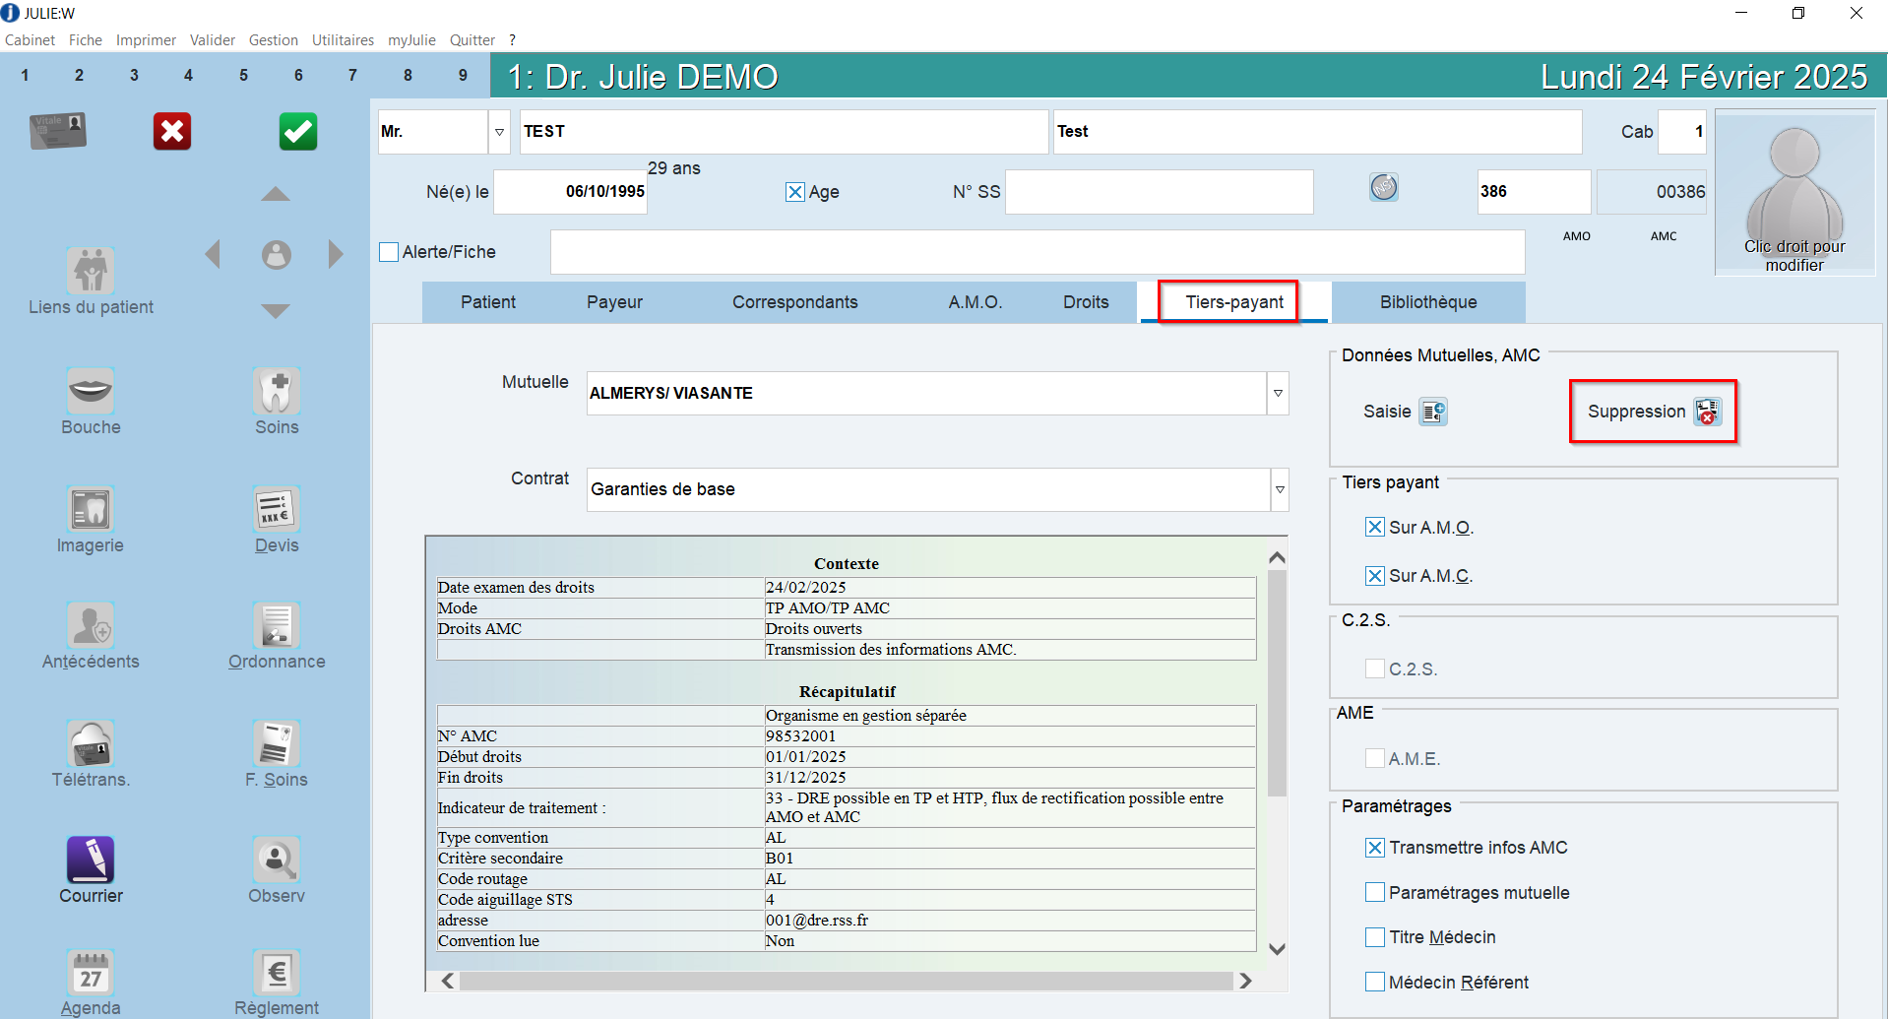Open the Devis module
Screen dimensions: 1888x1019
[x=277, y=509]
